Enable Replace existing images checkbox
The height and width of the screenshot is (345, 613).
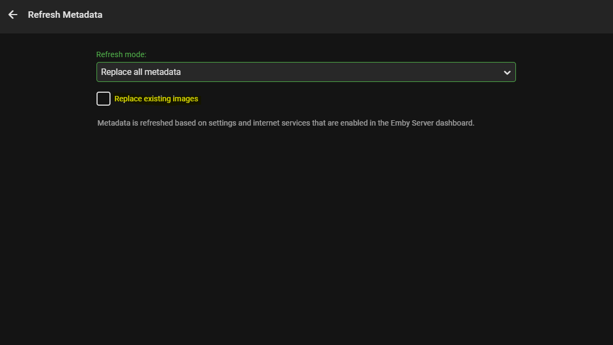tap(104, 99)
